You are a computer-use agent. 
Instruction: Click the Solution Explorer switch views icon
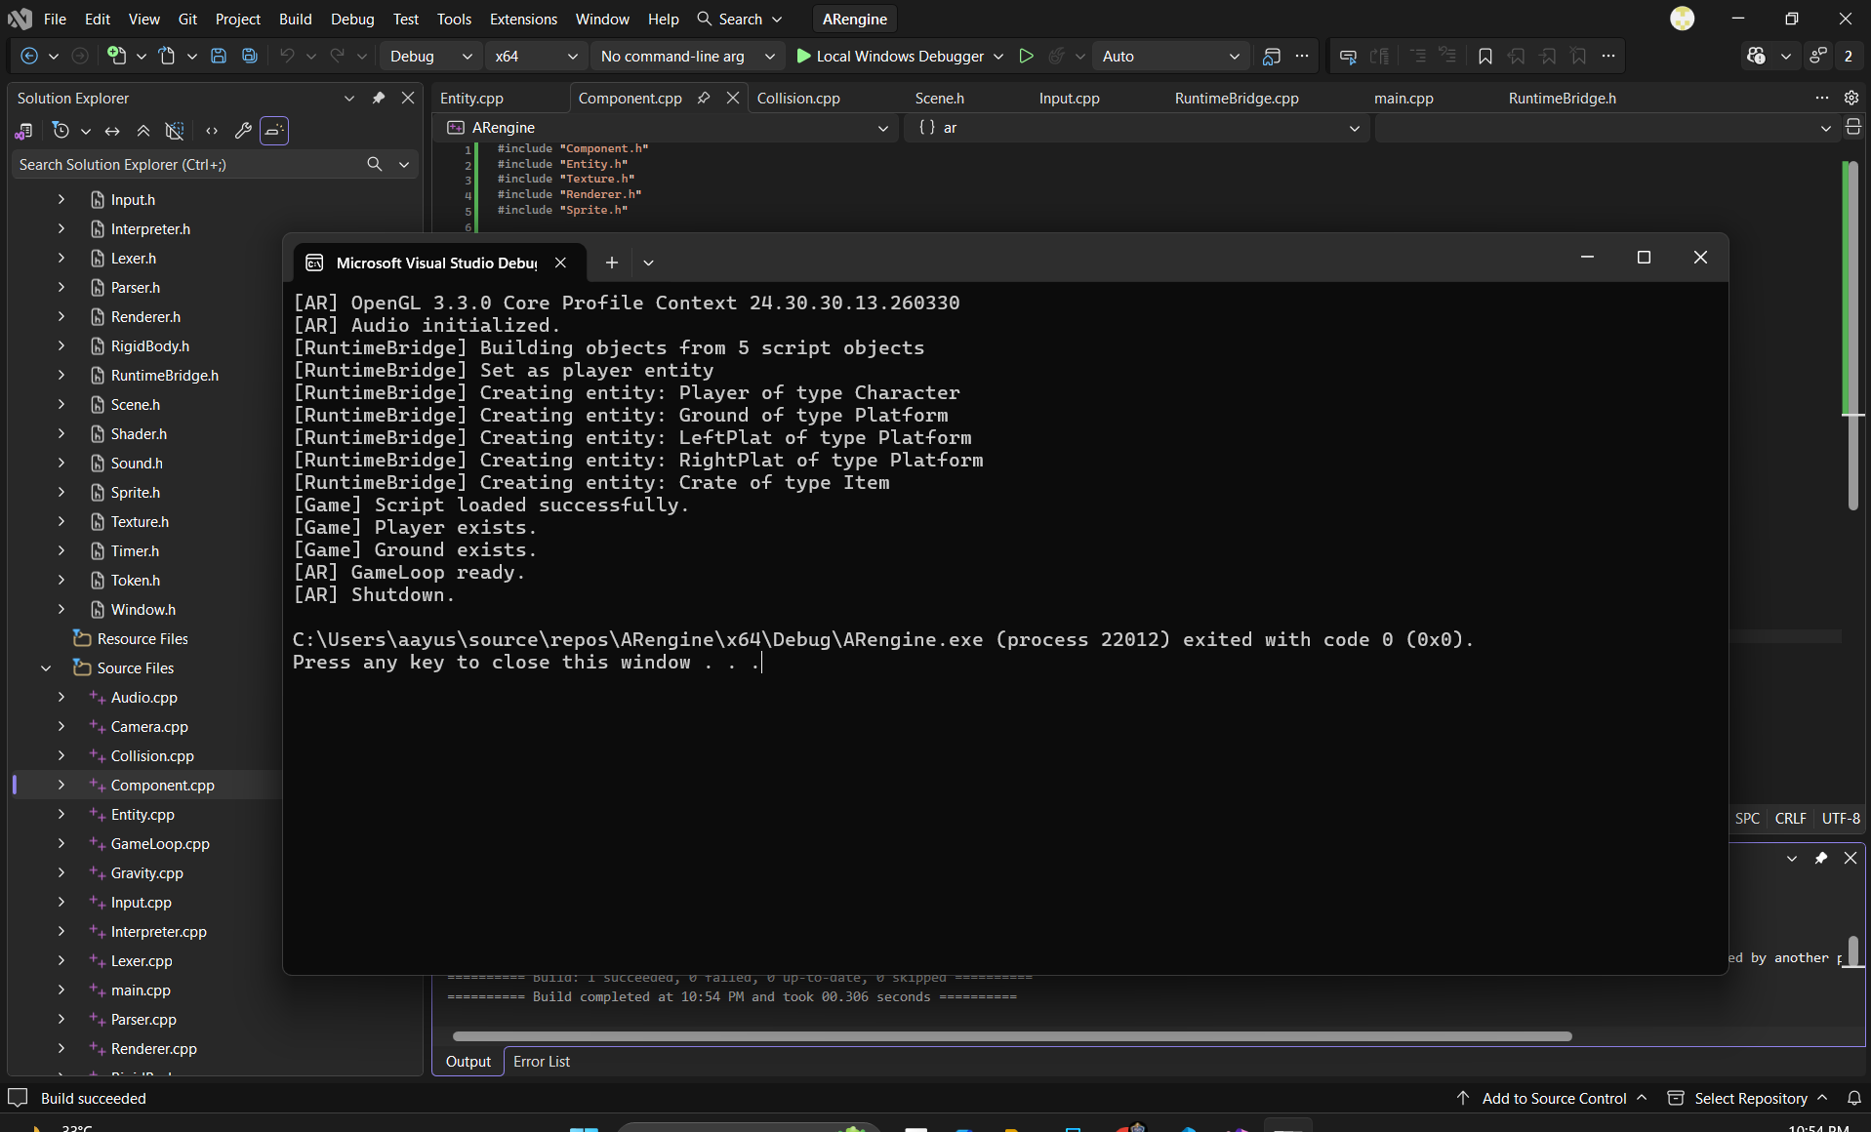pos(23,131)
